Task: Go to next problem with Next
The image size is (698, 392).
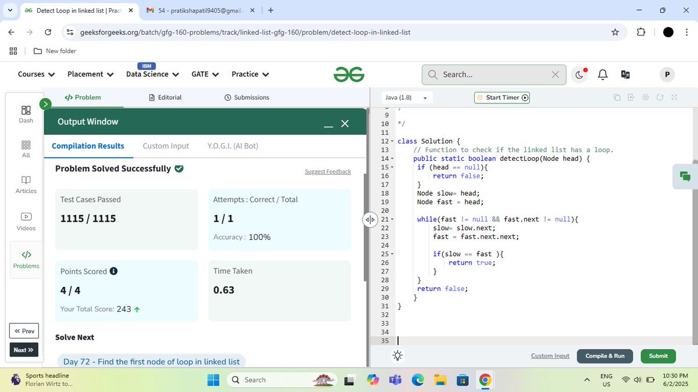Action: [x=24, y=350]
